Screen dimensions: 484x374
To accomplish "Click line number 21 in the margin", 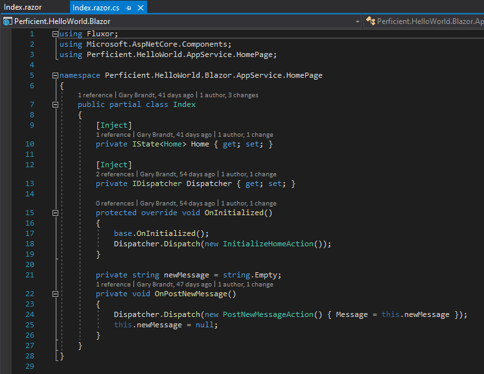I will pos(30,275).
